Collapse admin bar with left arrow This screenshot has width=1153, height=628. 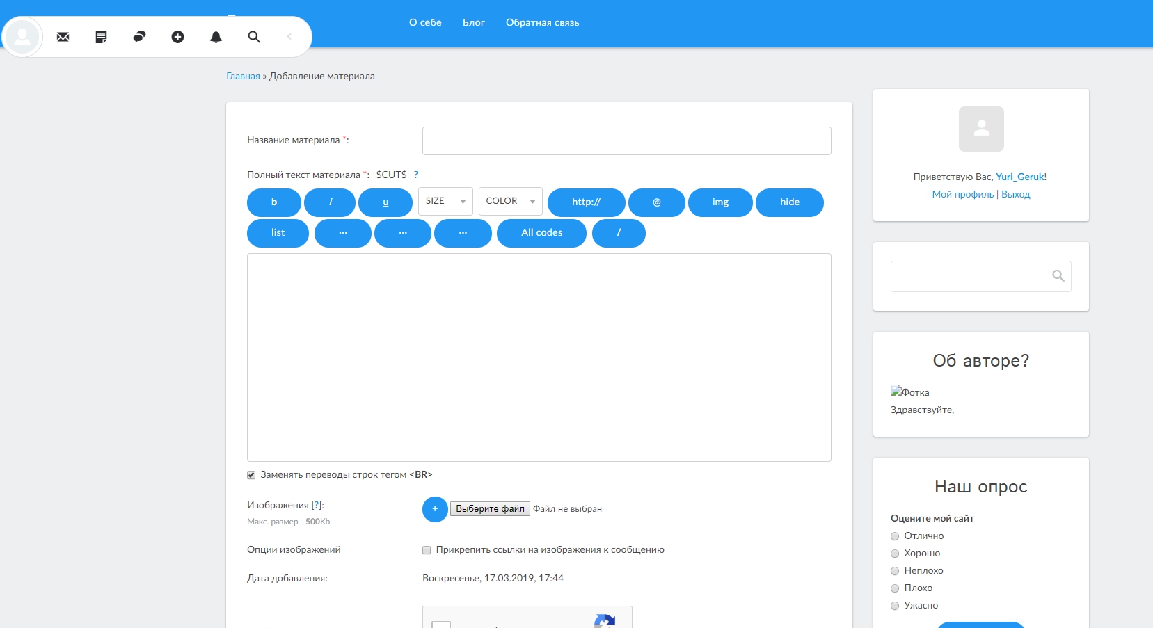point(289,37)
